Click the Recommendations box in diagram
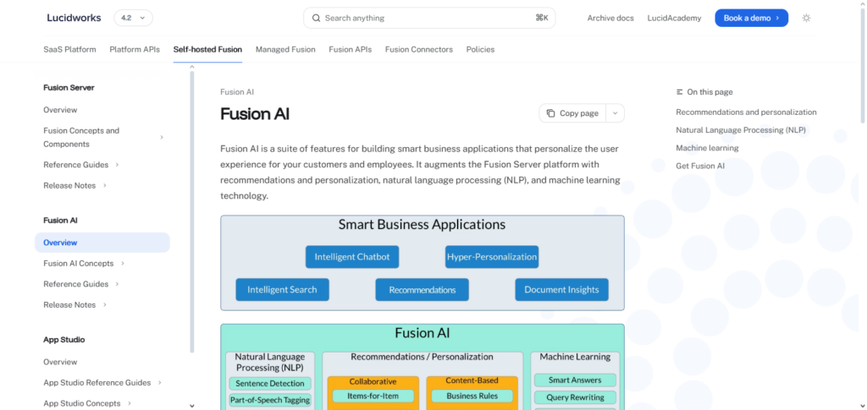Viewport: 867px width, 410px height. (422, 290)
